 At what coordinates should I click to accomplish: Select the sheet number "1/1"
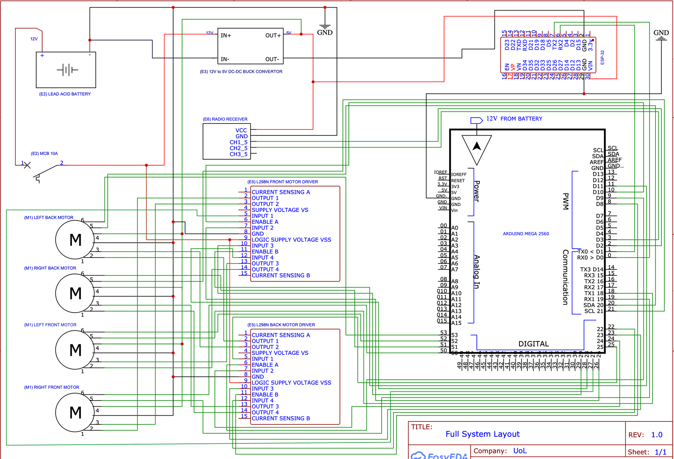tap(661, 452)
